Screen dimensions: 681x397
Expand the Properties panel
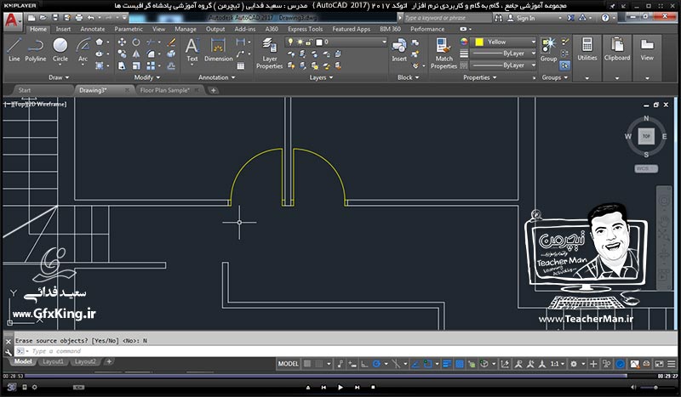[479, 77]
